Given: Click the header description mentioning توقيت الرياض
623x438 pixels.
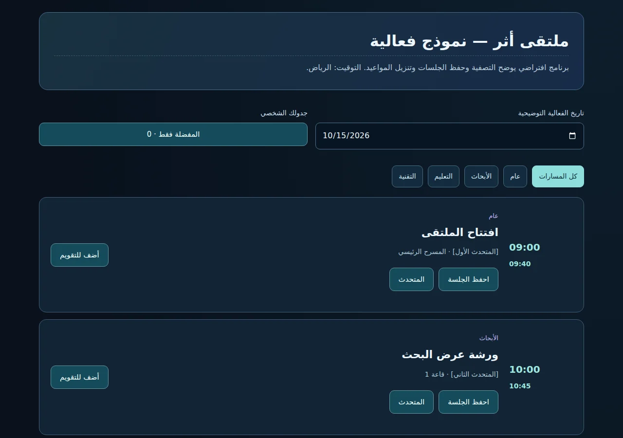Looking at the screenshot, I should 438,68.
